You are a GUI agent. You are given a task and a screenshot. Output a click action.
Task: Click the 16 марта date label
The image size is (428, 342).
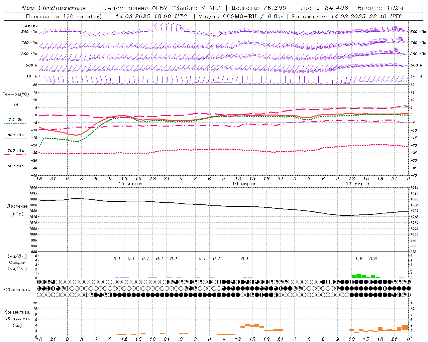coord(244,184)
